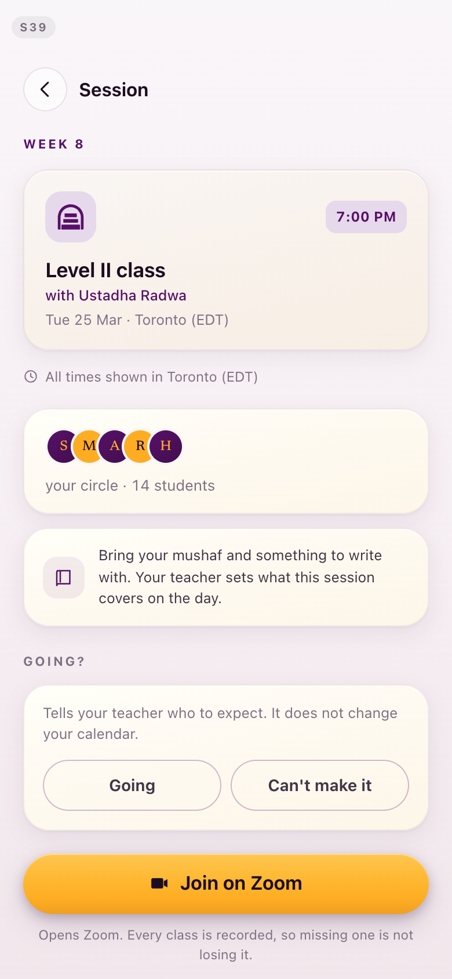Select student avatar A in your circle

[x=115, y=446]
